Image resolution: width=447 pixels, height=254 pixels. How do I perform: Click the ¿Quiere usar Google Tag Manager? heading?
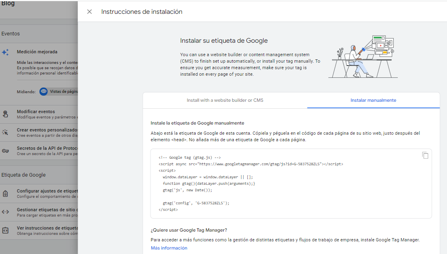189,230
